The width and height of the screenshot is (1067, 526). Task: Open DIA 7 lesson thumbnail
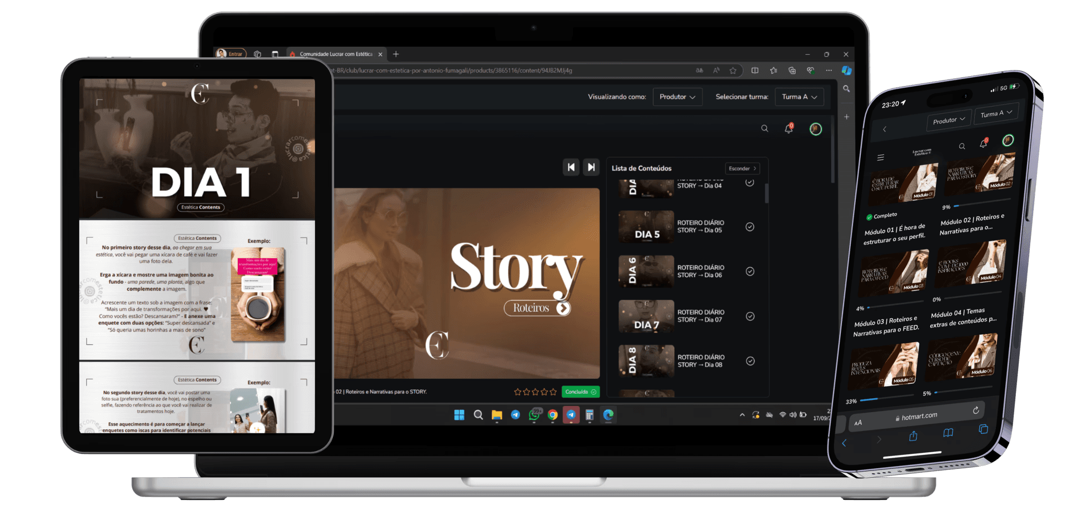(646, 317)
